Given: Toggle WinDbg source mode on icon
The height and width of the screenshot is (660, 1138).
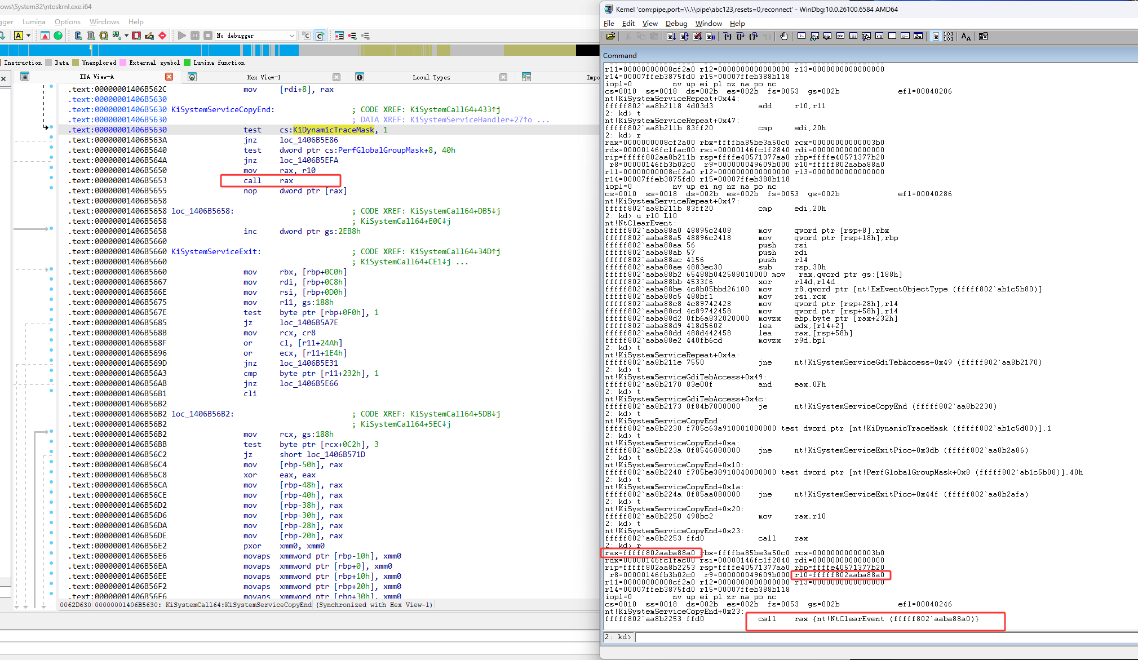Looking at the screenshot, I should [x=936, y=37].
